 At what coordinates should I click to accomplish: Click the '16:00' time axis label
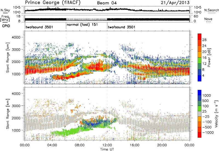134,145
